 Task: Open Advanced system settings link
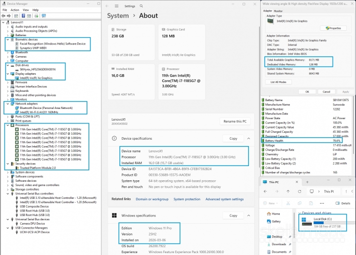click(x=224, y=199)
